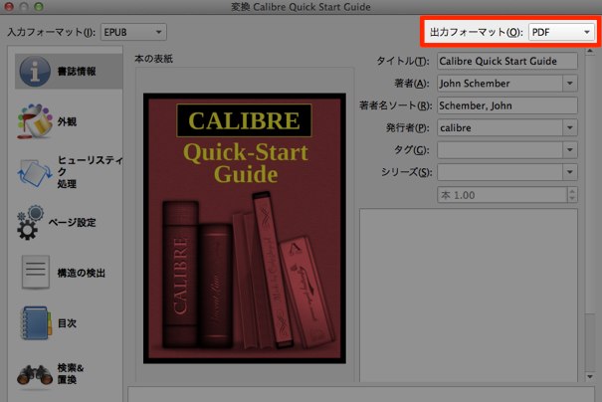Click the green zoom window button
The width and height of the screenshot is (602, 402).
click(x=39, y=7)
